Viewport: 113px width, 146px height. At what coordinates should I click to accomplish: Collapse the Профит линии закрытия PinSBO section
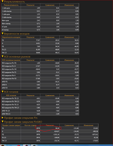click(x=3, y=122)
